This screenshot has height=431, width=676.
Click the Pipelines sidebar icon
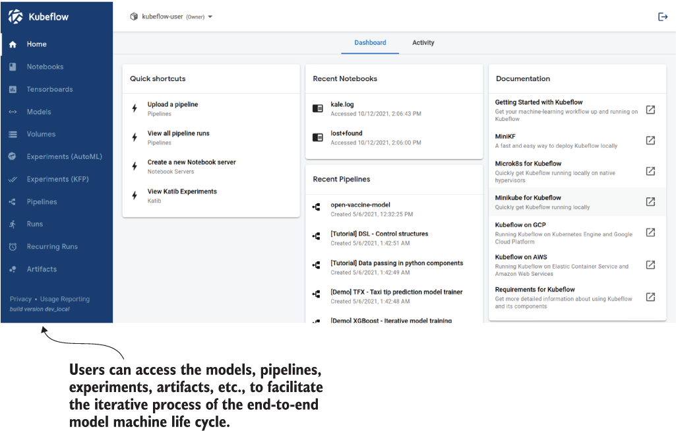[13, 201]
